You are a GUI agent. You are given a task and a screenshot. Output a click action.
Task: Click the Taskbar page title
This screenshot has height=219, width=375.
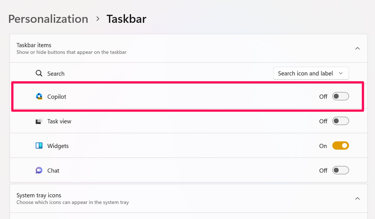click(127, 19)
